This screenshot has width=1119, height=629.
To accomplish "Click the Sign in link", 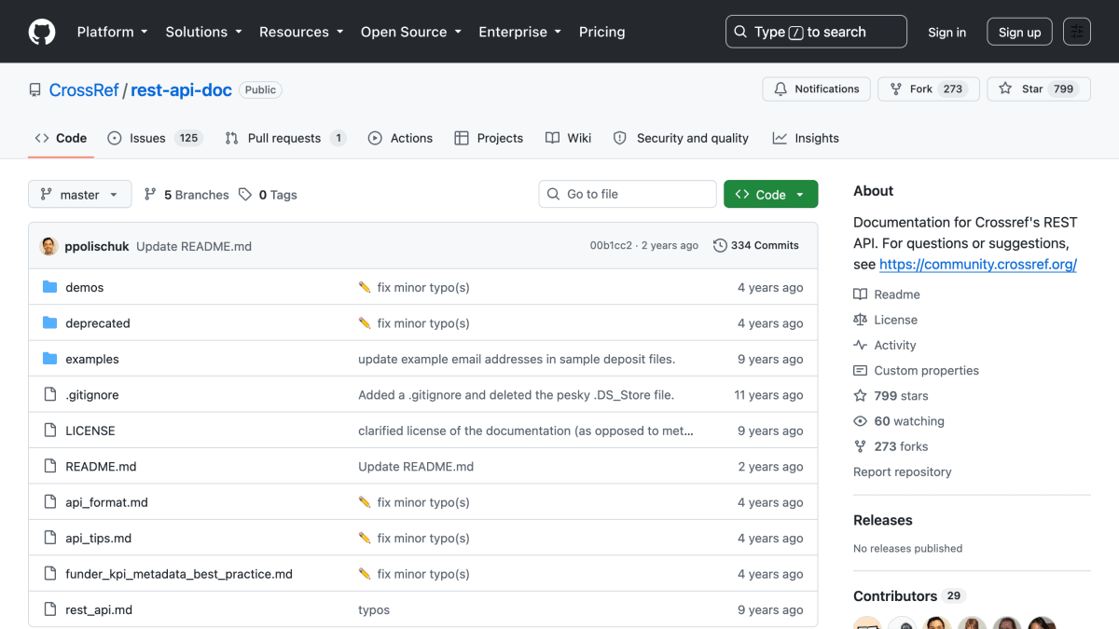I will pyautogui.click(x=946, y=32).
